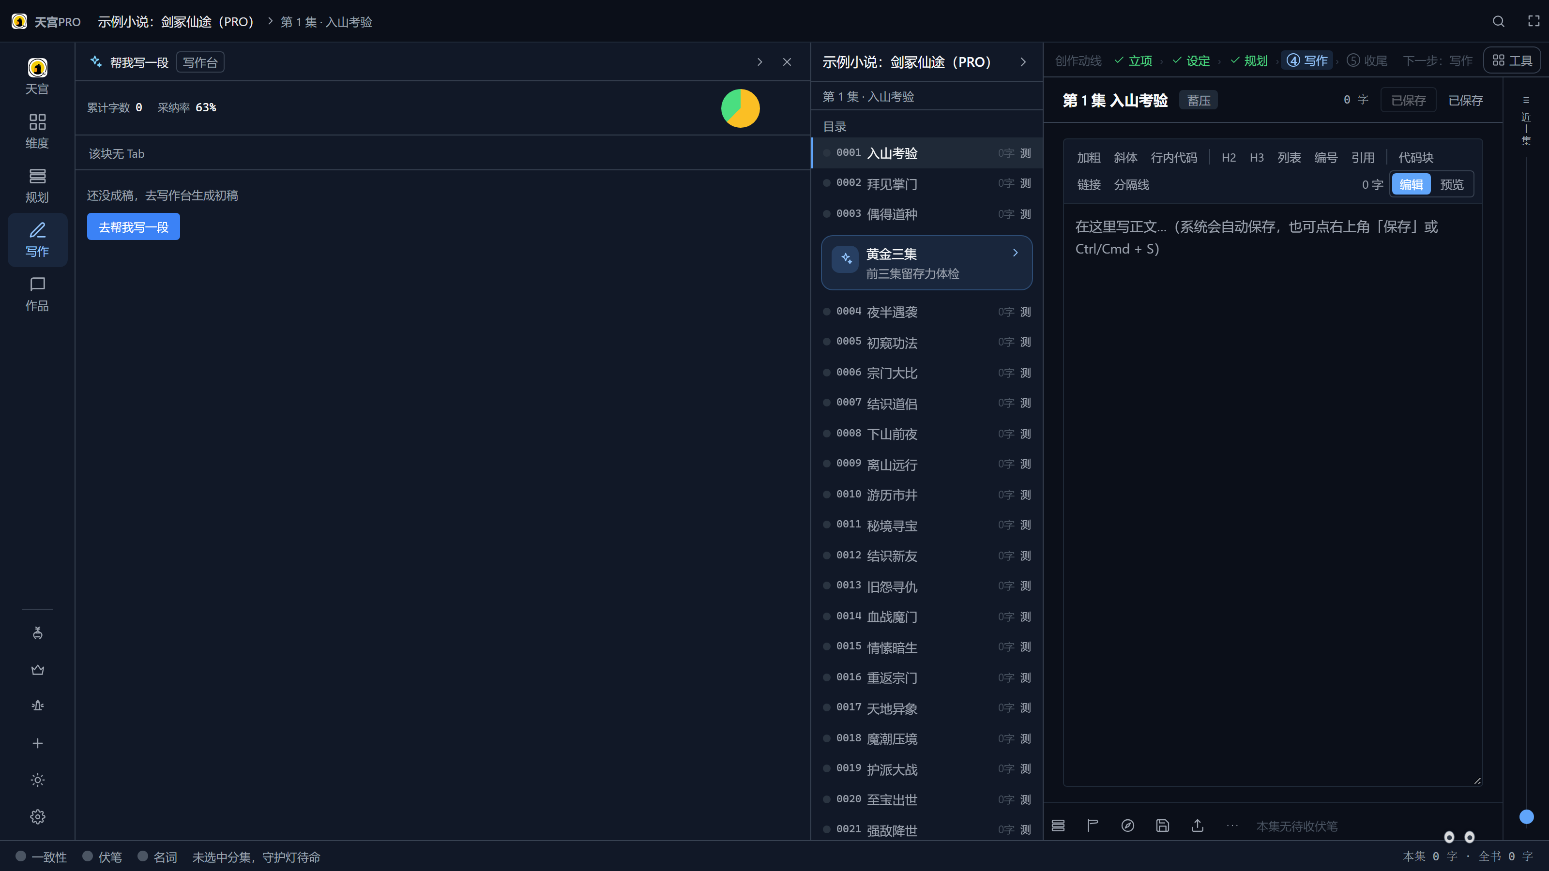Click the save disk icon in editor footer
This screenshot has height=871, width=1549.
(1162, 826)
